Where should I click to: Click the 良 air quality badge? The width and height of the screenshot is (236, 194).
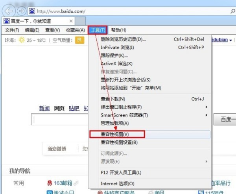point(79,40)
